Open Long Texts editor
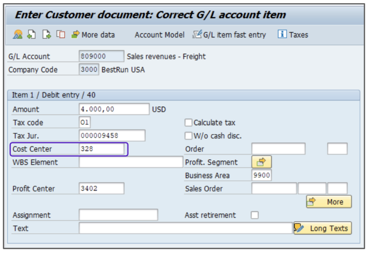This screenshot has width=368, height=254. pos(322,228)
